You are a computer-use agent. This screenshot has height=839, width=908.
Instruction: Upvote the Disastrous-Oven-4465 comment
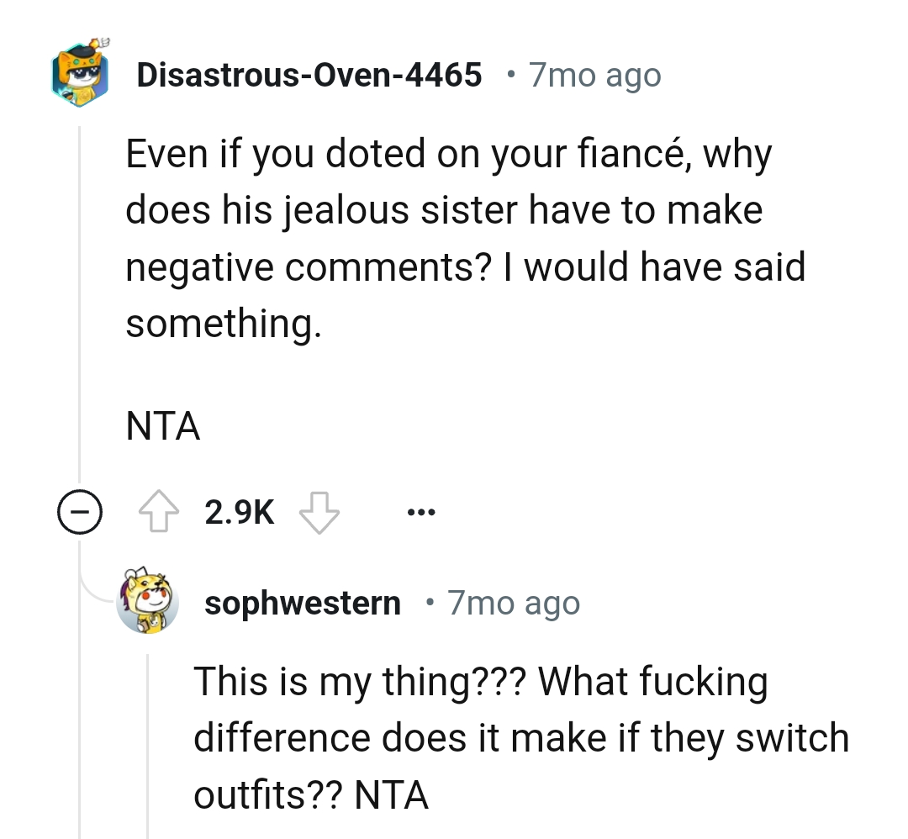[x=157, y=511]
